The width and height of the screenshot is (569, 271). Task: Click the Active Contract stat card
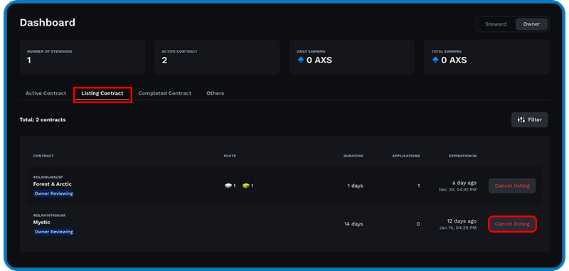coord(217,57)
